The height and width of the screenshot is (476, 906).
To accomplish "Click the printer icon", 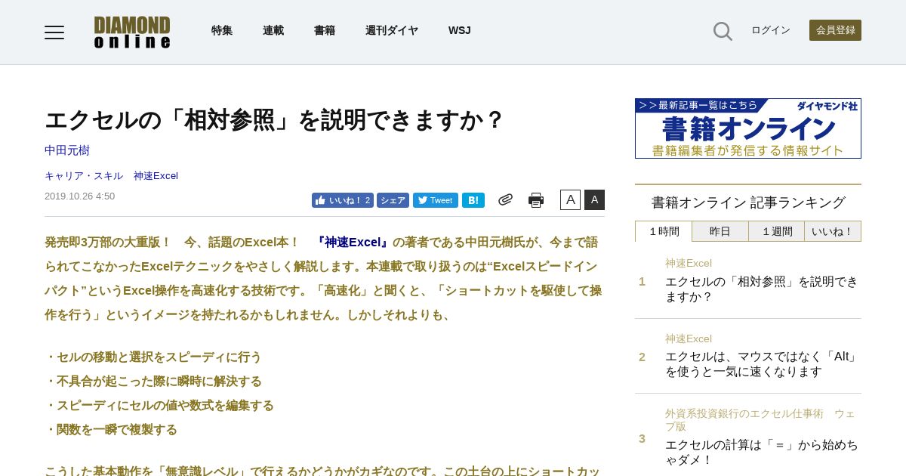I will (x=536, y=200).
